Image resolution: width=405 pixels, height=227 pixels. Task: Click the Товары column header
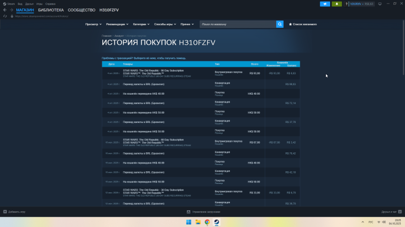(128, 64)
